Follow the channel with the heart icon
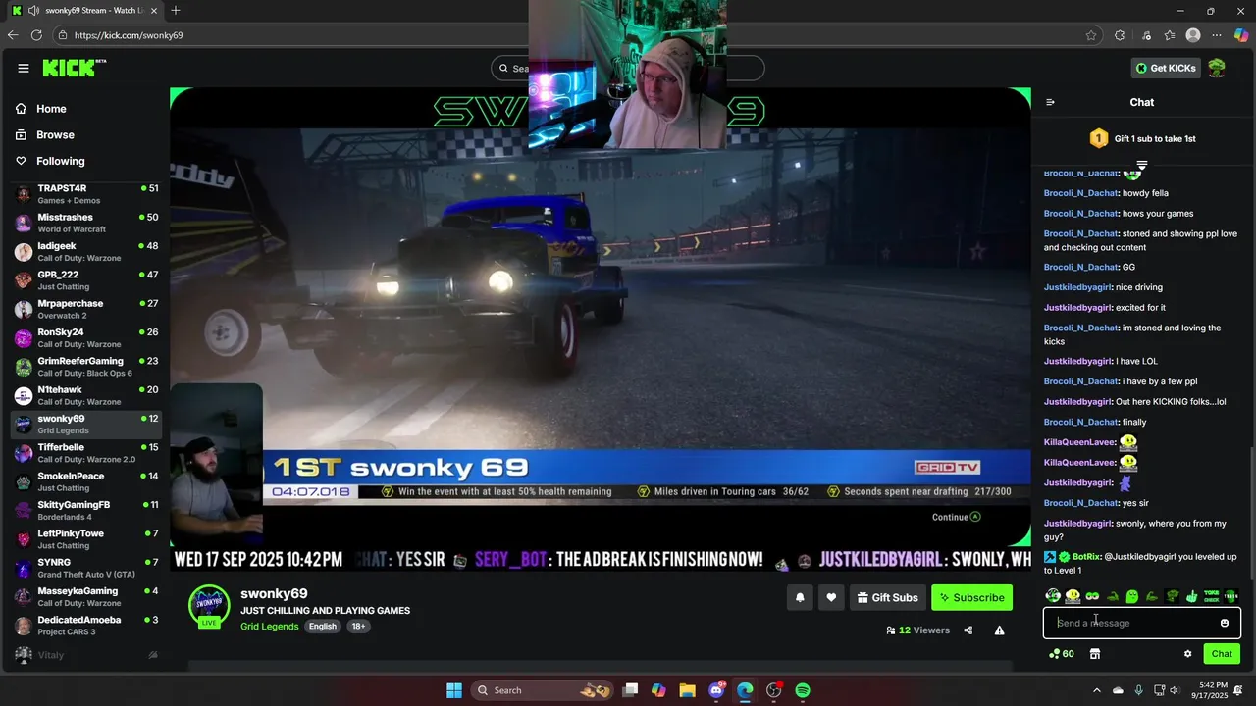This screenshot has width=1256, height=706. point(831,597)
